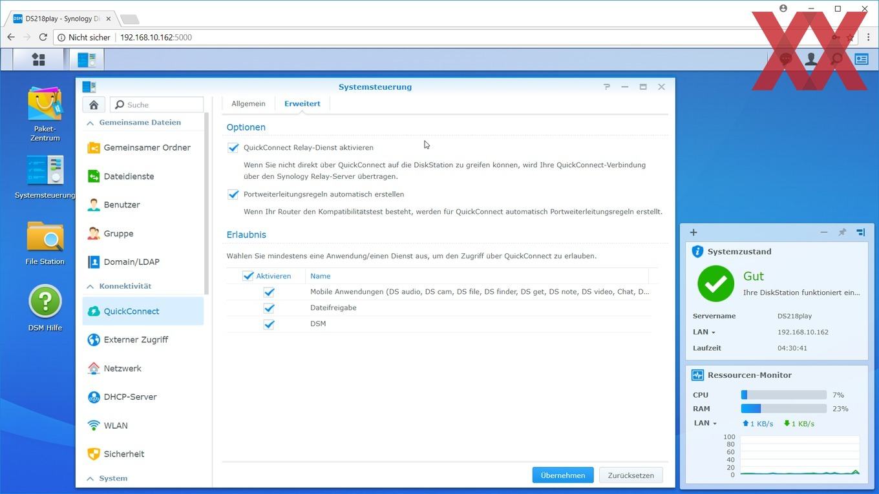This screenshot has height=494, width=879.
Task: Open Benutzer settings
Action: [143, 205]
